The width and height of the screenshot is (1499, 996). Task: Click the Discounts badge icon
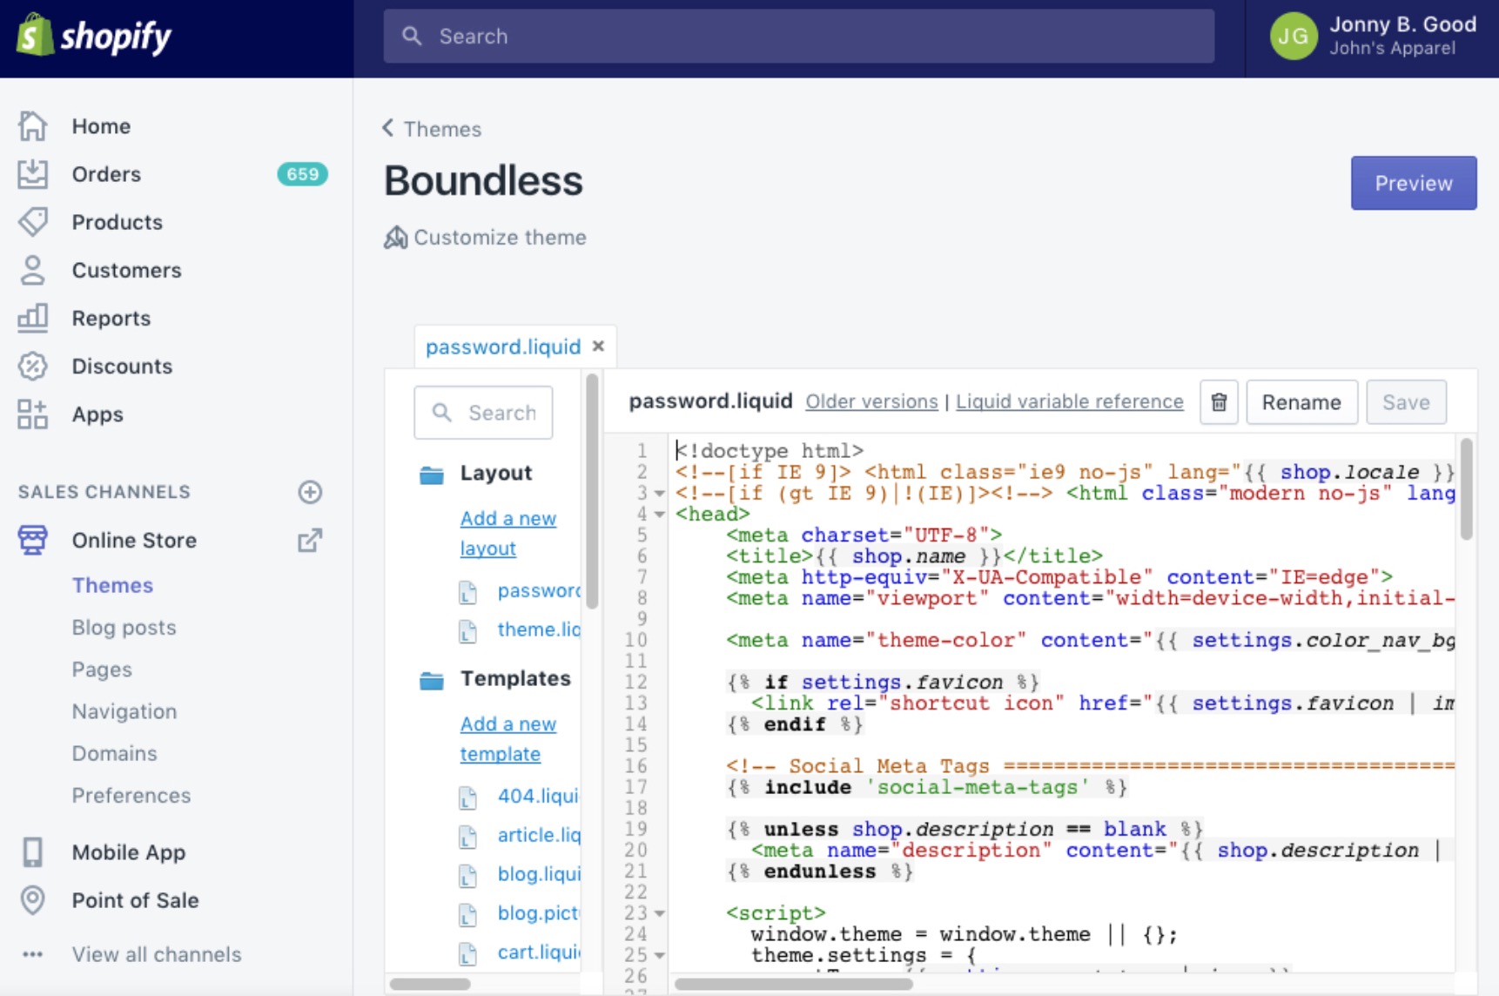point(32,366)
